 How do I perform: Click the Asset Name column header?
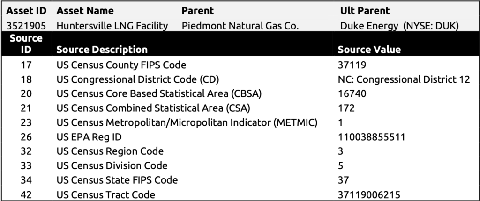[85, 11]
